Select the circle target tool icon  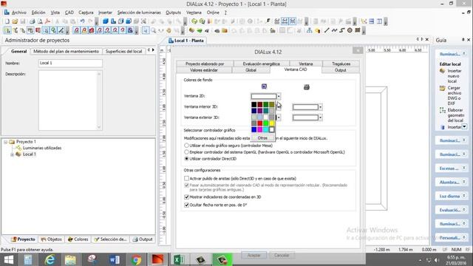click(350, 30)
